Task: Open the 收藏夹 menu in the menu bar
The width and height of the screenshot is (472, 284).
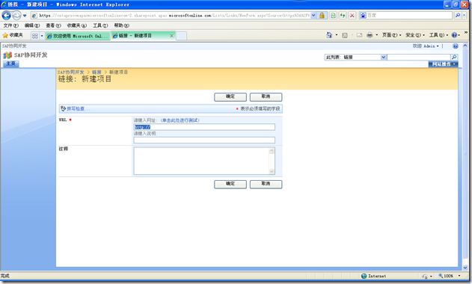Action: (77, 25)
